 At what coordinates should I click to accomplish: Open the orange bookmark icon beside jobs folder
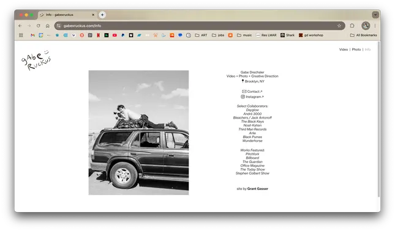[230, 35]
